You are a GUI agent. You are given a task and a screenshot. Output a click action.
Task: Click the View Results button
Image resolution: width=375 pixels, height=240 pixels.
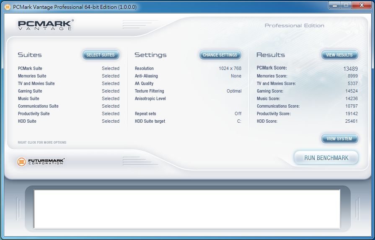coord(339,55)
